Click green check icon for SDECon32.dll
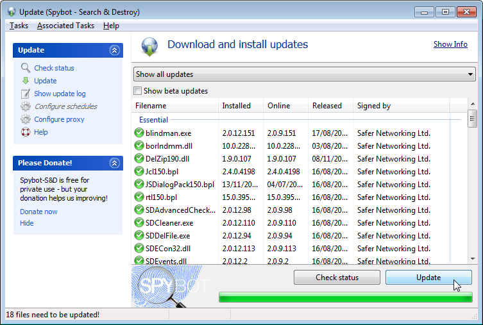Screen dimensions: 483x325 pos(139,248)
